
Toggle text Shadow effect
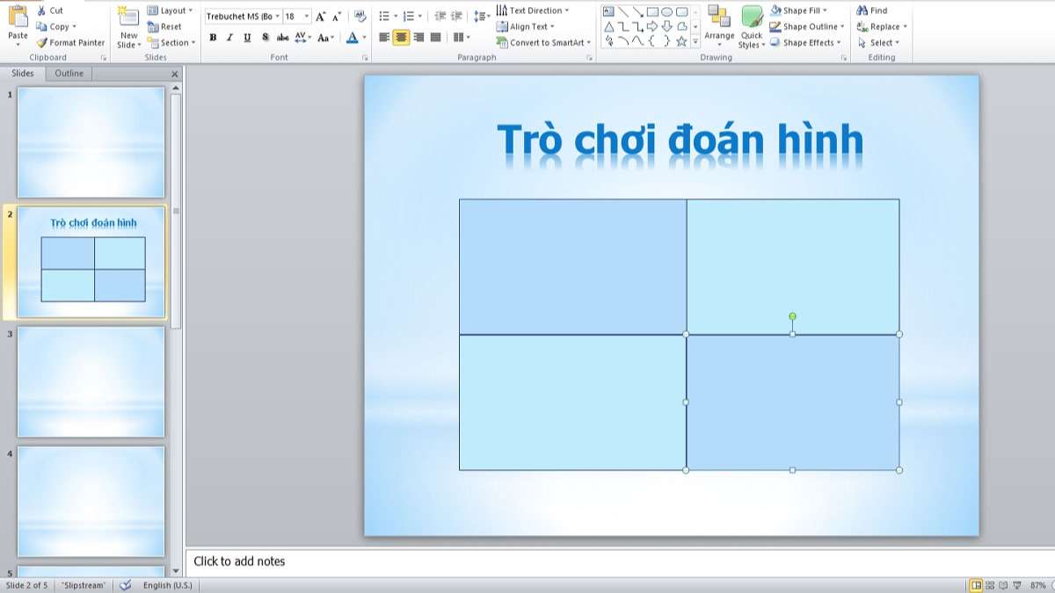(x=265, y=38)
